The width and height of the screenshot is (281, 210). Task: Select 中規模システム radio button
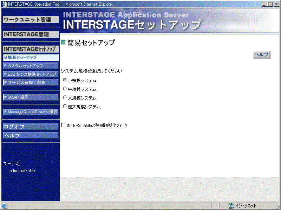(65, 89)
